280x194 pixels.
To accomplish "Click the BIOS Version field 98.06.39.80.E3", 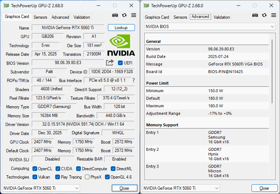I will 68,63.
